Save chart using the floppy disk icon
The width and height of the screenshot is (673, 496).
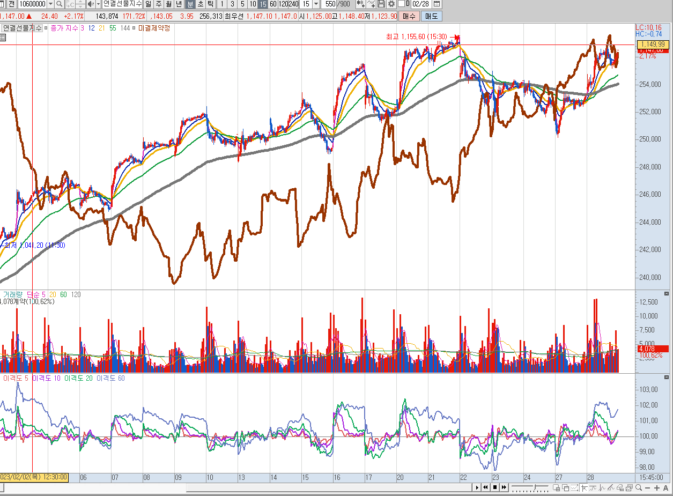point(381,4)
